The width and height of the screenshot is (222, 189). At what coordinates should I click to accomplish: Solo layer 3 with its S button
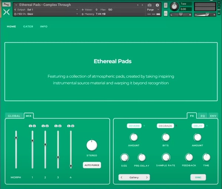pyautogui.click(x=56, y=126)
